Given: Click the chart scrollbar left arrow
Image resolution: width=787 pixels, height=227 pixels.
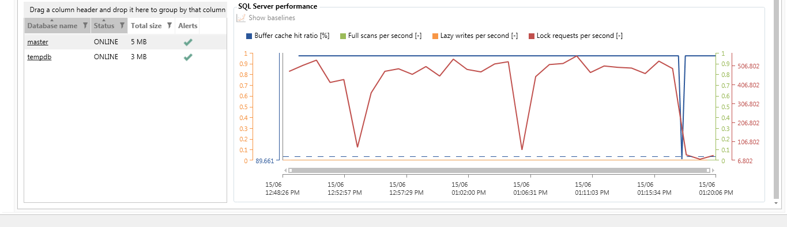Looking at the screenshot, I should (285, 170).
